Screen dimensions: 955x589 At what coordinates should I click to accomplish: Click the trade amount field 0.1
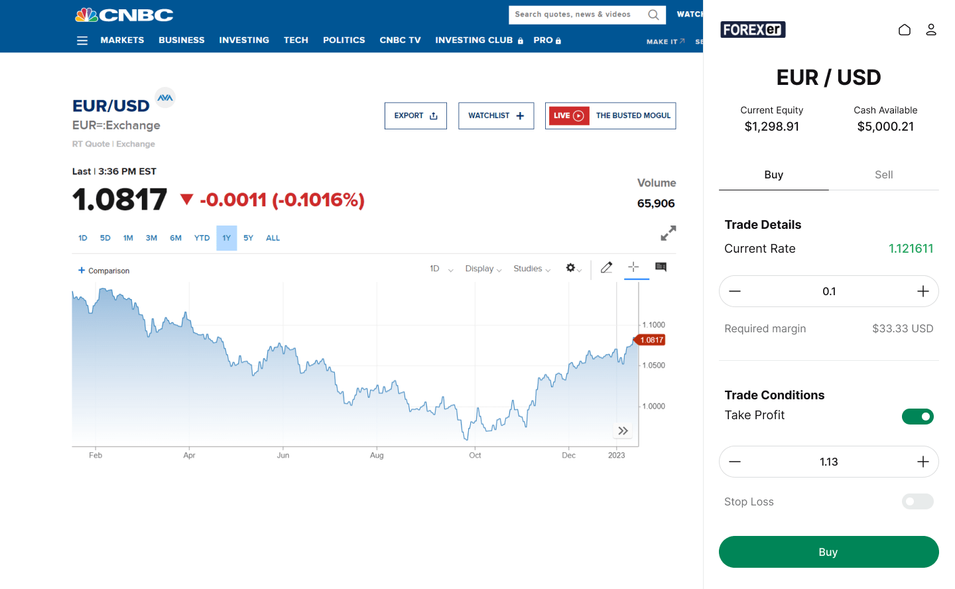pos(829,291)
